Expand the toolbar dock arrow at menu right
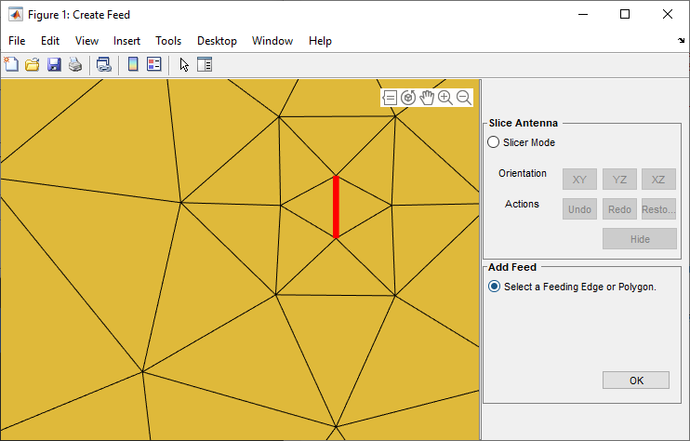The width and height of the screenshot is (690, 441). 682,41
